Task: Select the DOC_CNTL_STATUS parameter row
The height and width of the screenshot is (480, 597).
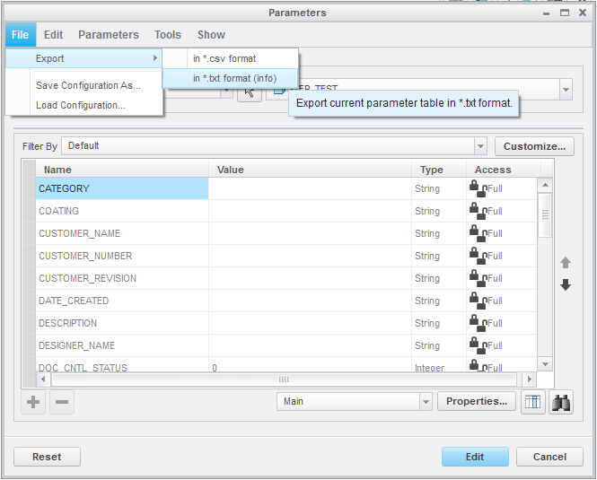Action: point(286,364)
